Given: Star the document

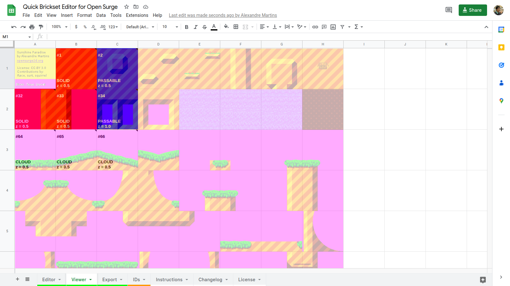Looking at the screenshot, I should tap(127, 7).
